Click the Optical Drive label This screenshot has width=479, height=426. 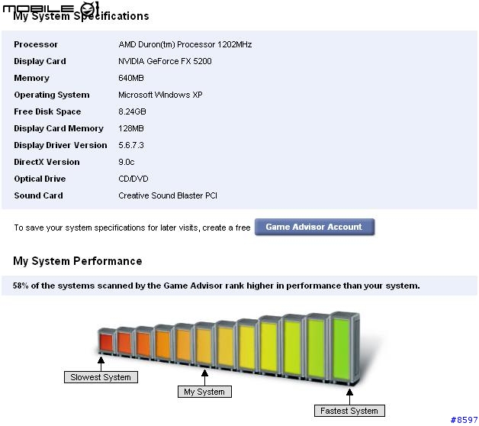[x=40, y=179]
